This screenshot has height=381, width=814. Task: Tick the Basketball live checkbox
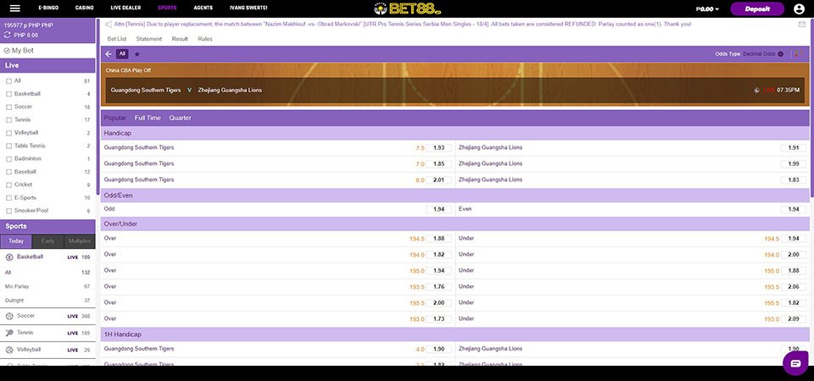coord(8,94)
